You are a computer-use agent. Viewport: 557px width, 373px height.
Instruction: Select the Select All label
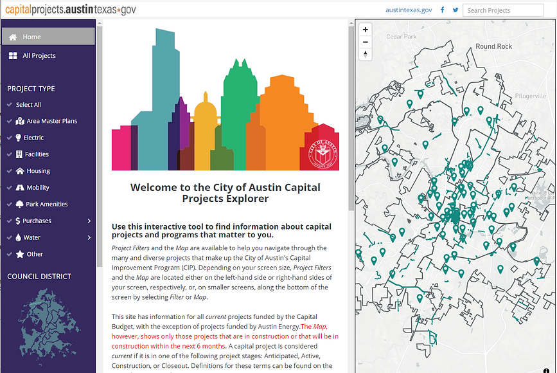[x=28, y=105]
